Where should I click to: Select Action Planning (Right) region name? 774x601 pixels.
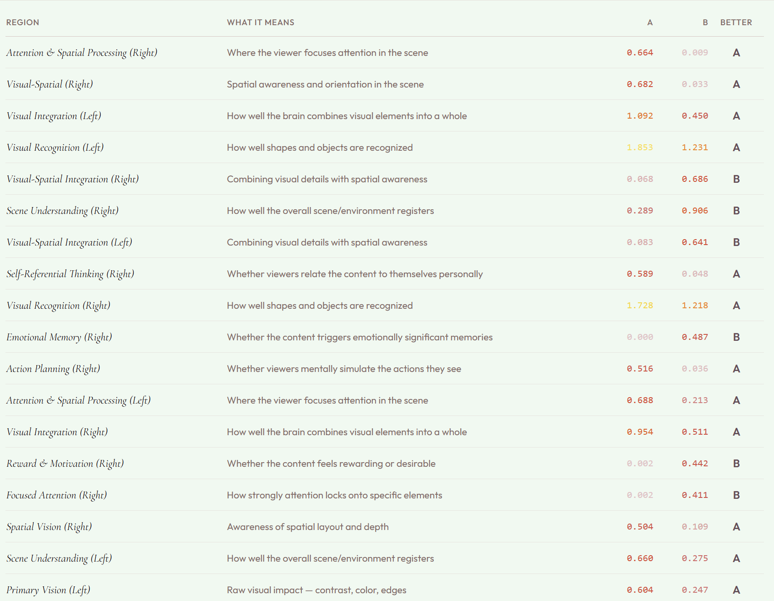point(53,369)
